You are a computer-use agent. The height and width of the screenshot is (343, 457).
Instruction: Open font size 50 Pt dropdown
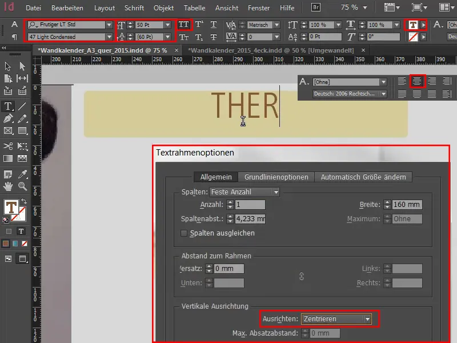[x=167, y=25]
